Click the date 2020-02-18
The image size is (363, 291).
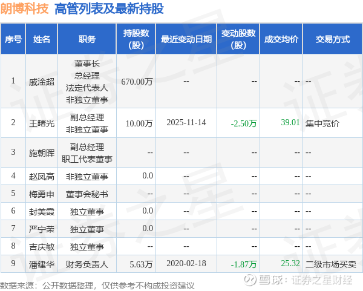click(186, 263)
